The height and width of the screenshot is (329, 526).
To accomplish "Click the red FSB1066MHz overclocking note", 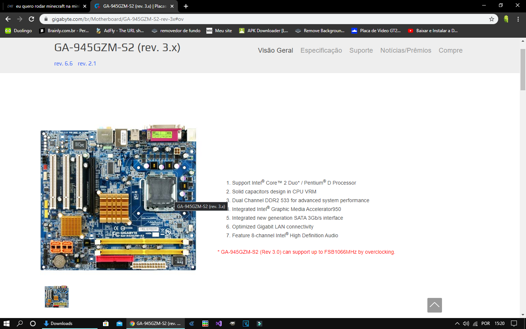I will point(306,252).
